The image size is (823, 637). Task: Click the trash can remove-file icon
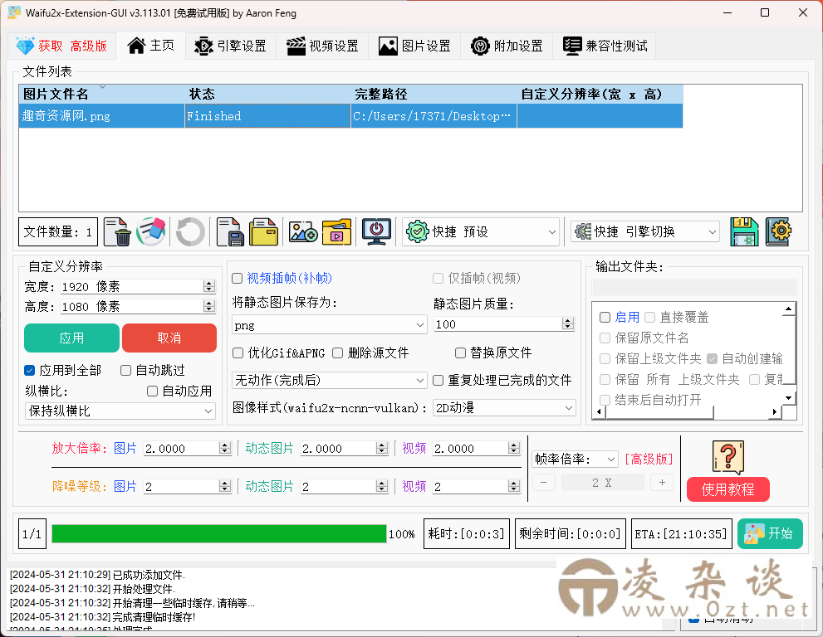click(117, 231)
